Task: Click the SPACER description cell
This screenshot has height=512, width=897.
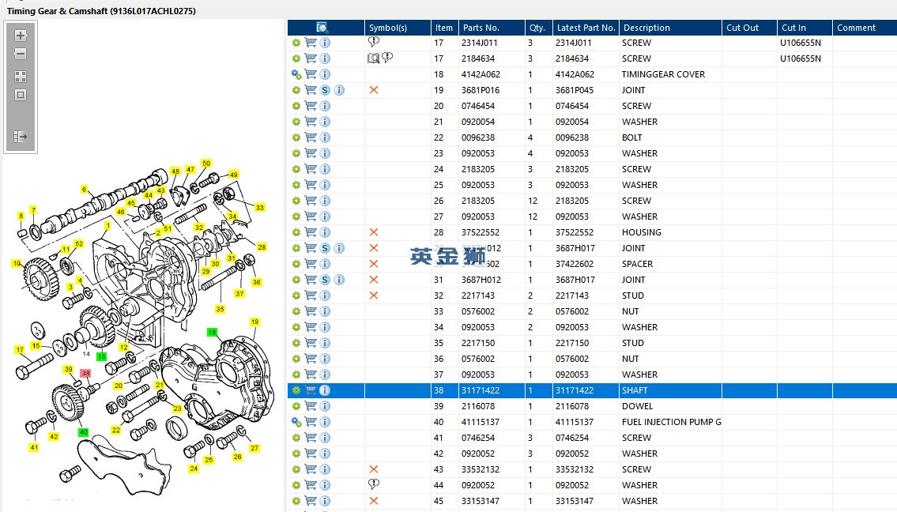Action: tap(637, 264)
